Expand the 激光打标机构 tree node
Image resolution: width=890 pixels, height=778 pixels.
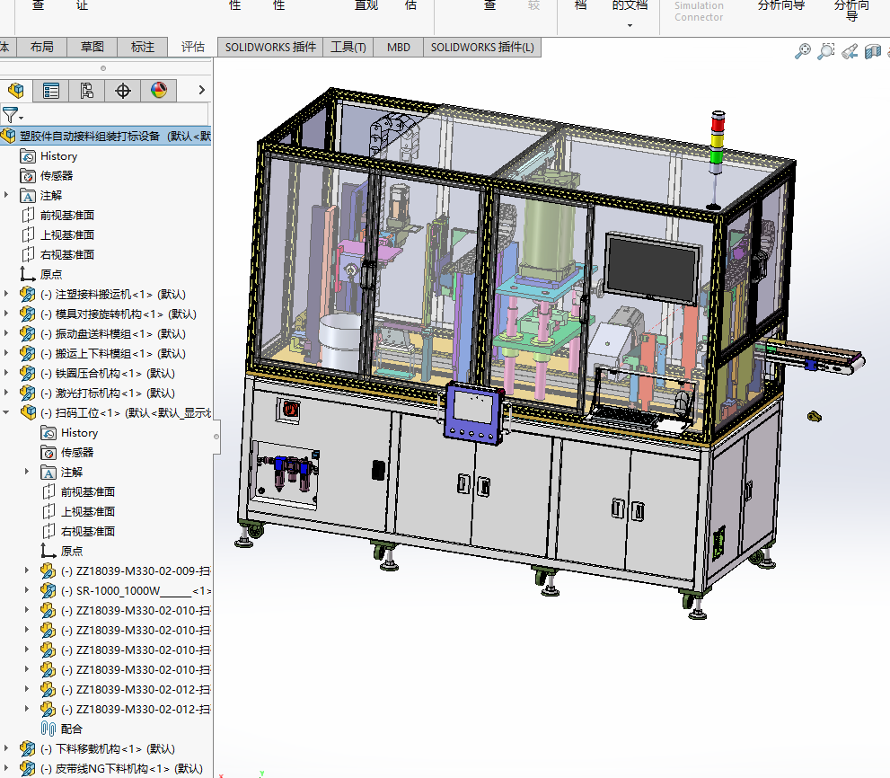7,393
